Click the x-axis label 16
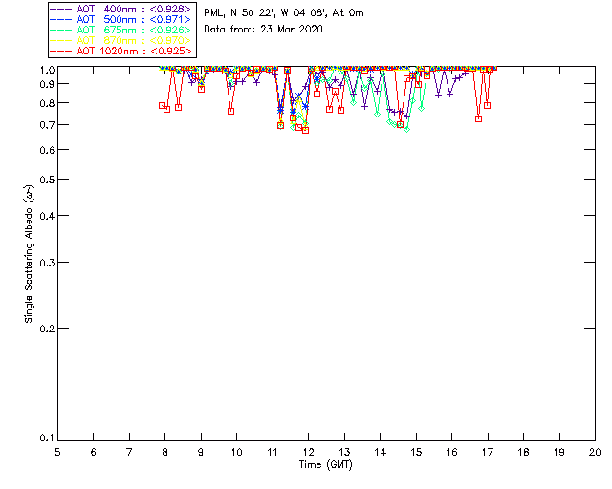Image resolution: width=612 pixels, height=489 pixels. pyautogui.click(x=452, y=452)
